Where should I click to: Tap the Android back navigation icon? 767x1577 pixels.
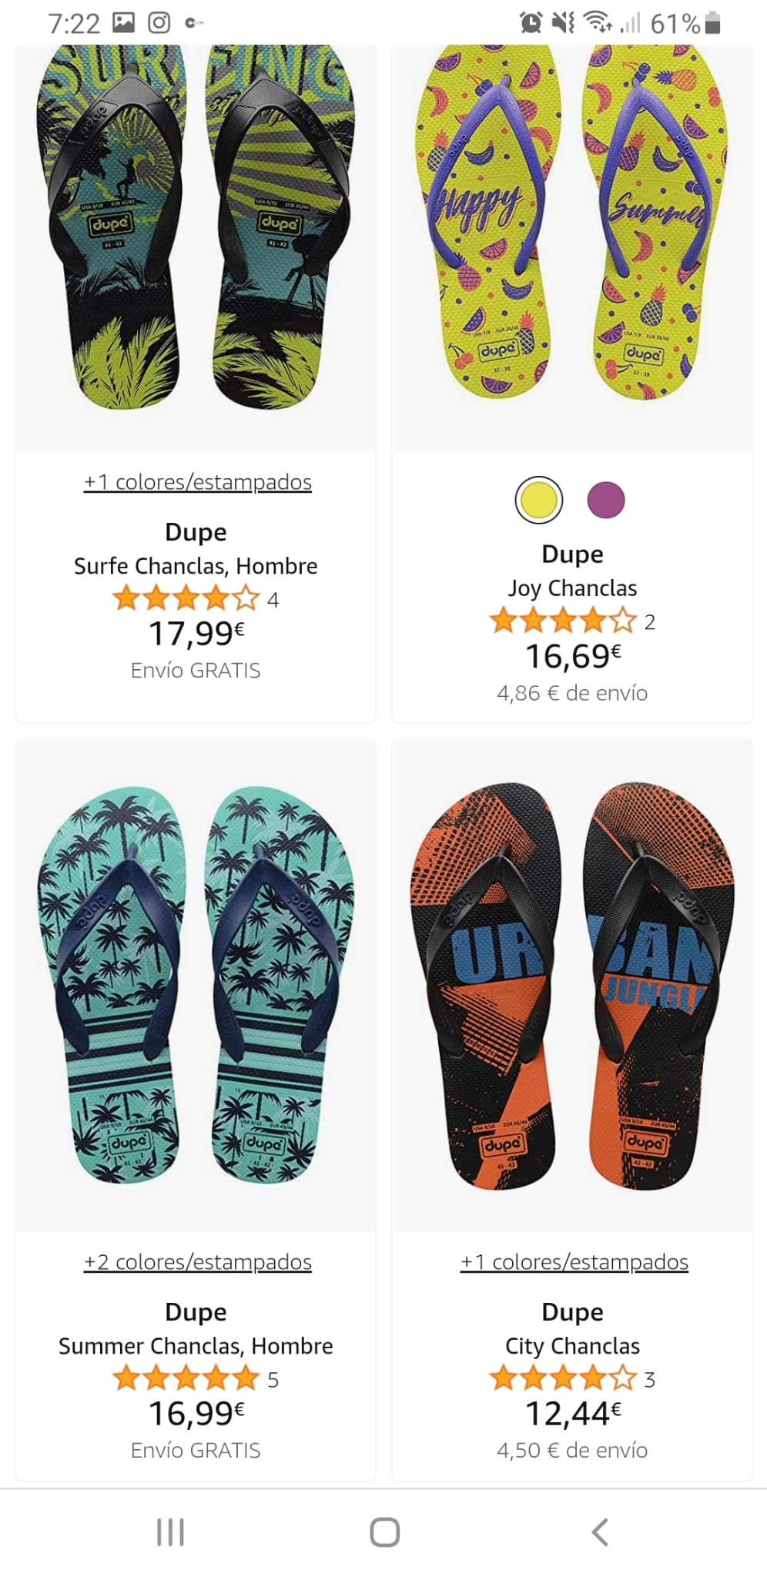600,1532
